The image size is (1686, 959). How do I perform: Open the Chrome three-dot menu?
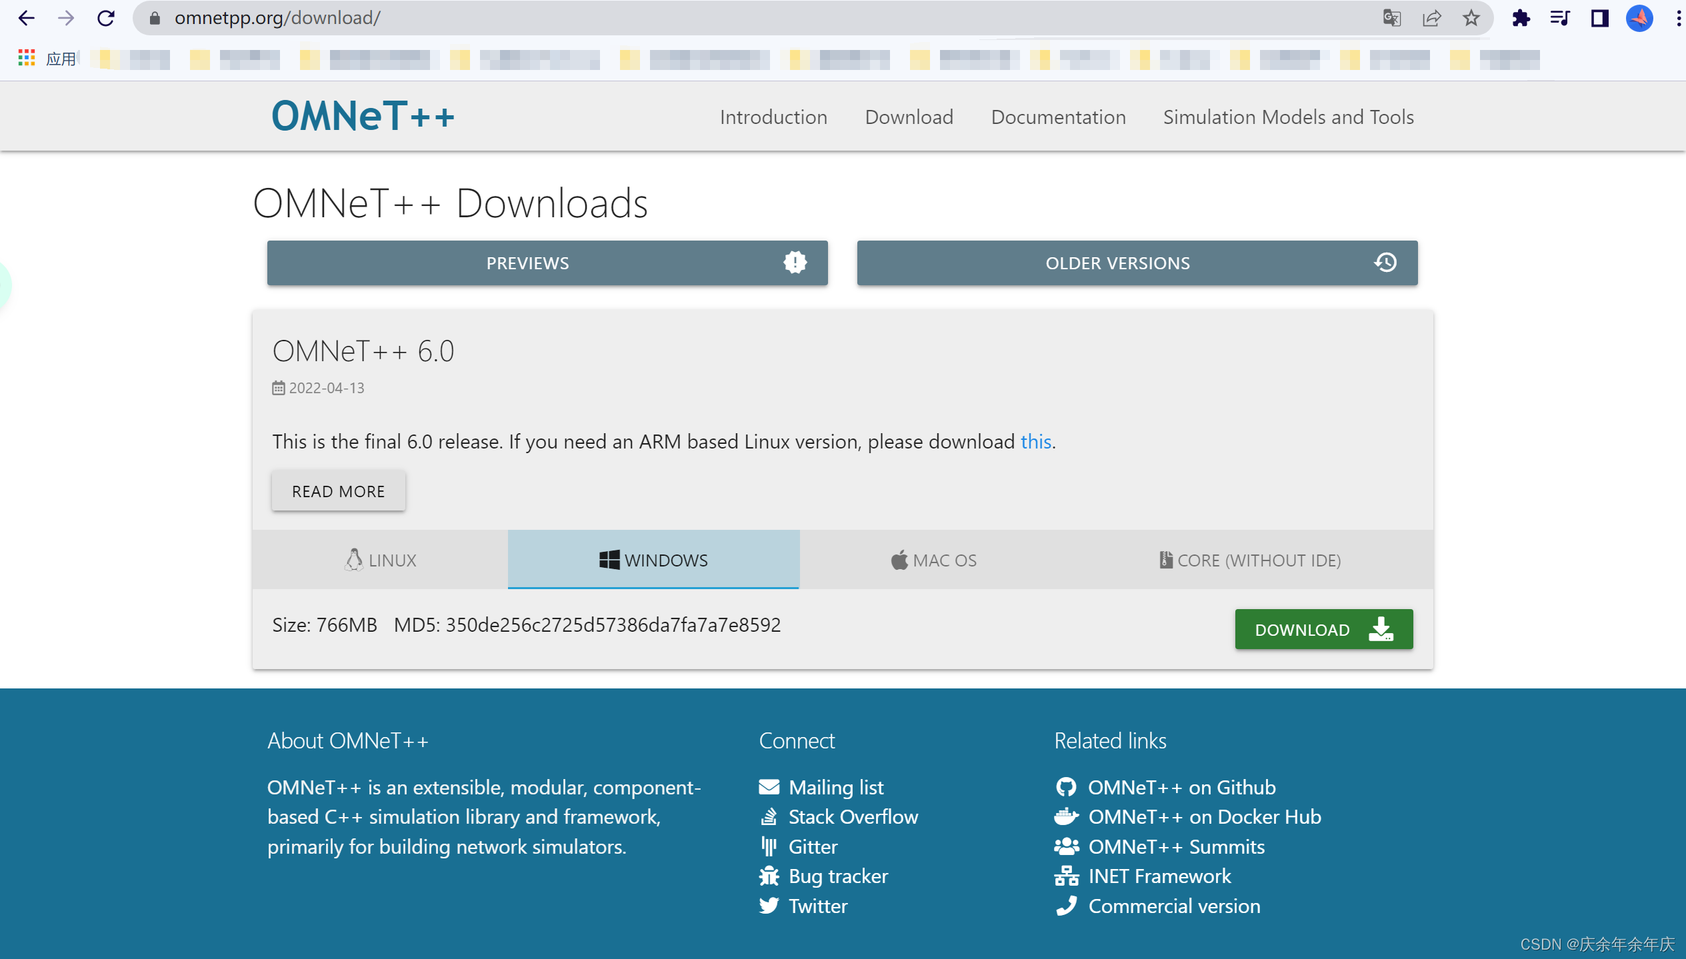click(x=1677, y=18)
